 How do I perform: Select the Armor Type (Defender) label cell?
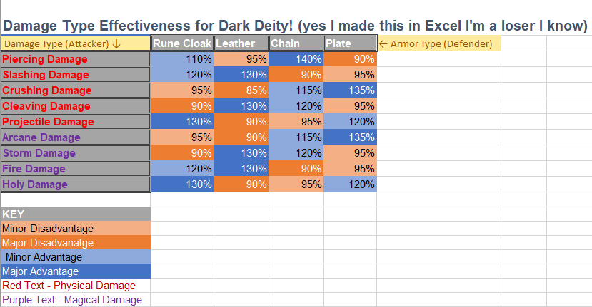(x=438, y=43)
